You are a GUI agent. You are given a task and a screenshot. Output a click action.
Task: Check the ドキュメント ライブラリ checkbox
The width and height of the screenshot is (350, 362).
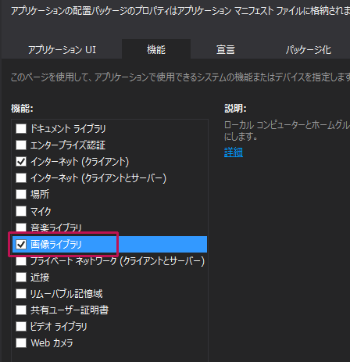(x=21, y=128)
